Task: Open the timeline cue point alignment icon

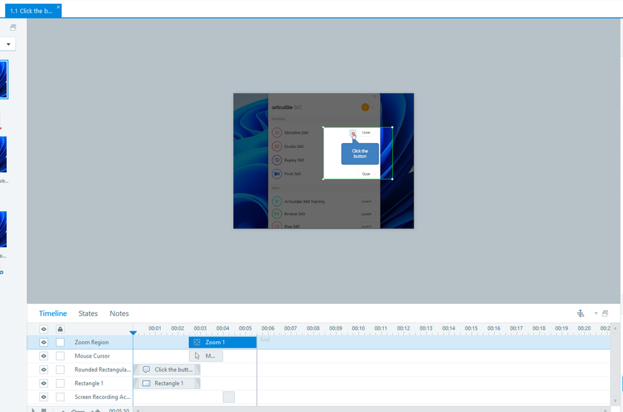Action: pyautogui.click(x=581, y=313)
